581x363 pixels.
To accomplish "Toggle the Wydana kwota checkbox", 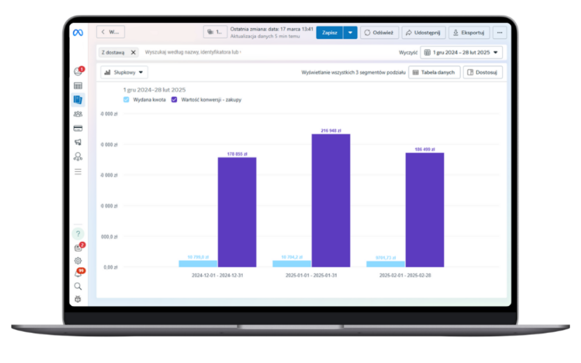I will [126, 100].
